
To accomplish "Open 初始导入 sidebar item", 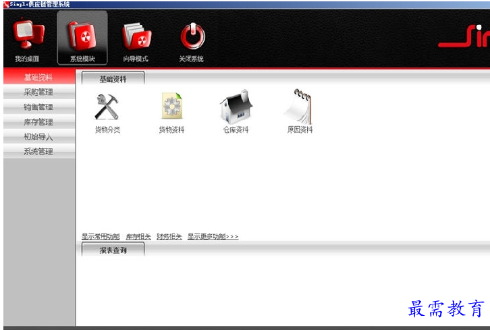I will (39, 136).
